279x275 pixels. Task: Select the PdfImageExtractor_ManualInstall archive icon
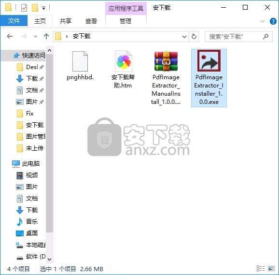166,61
